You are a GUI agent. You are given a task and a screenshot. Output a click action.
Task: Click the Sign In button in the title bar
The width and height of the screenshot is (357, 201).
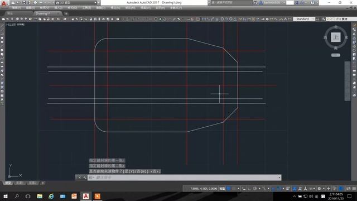[272, 3]
